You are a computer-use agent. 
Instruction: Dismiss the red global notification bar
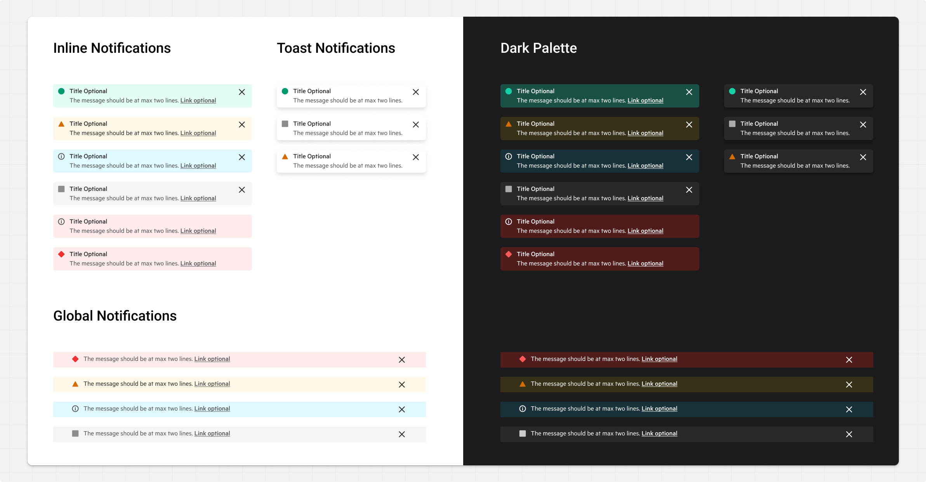402,360
